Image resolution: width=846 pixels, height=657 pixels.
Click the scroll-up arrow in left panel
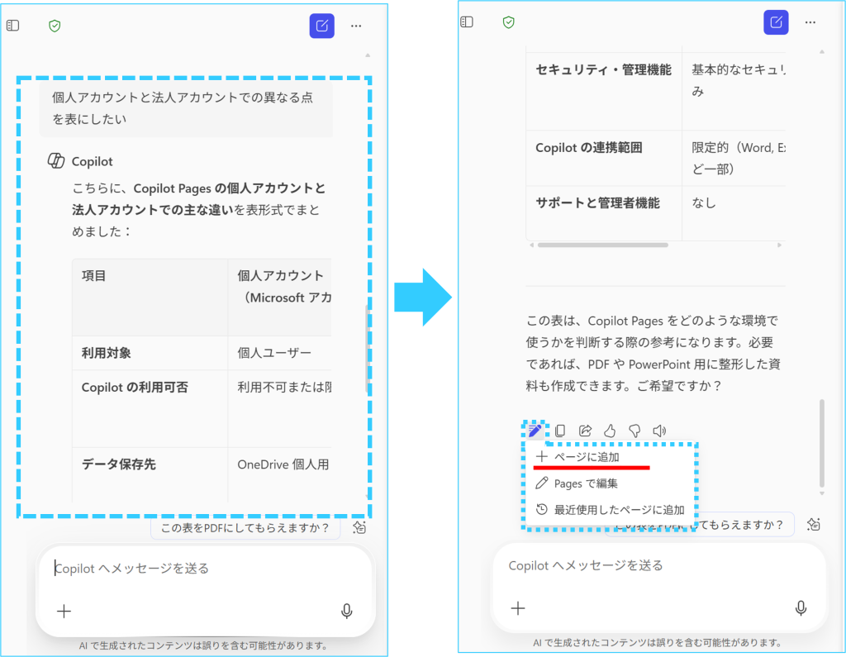click(368, 55)
